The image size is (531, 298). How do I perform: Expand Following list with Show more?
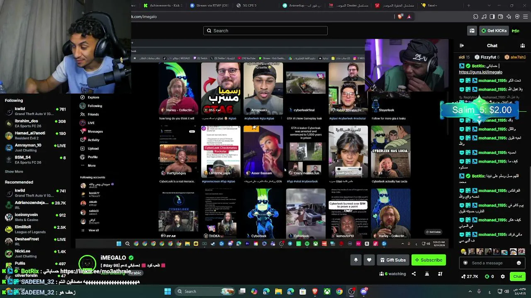[14, 171]
